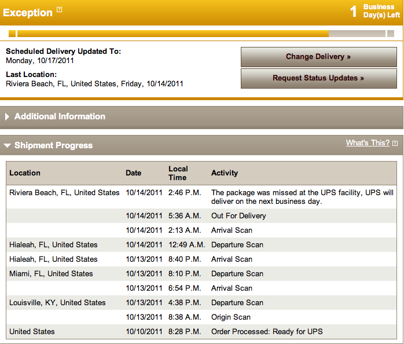Click the gray end marker of progress bar

[x=391, y=34]
